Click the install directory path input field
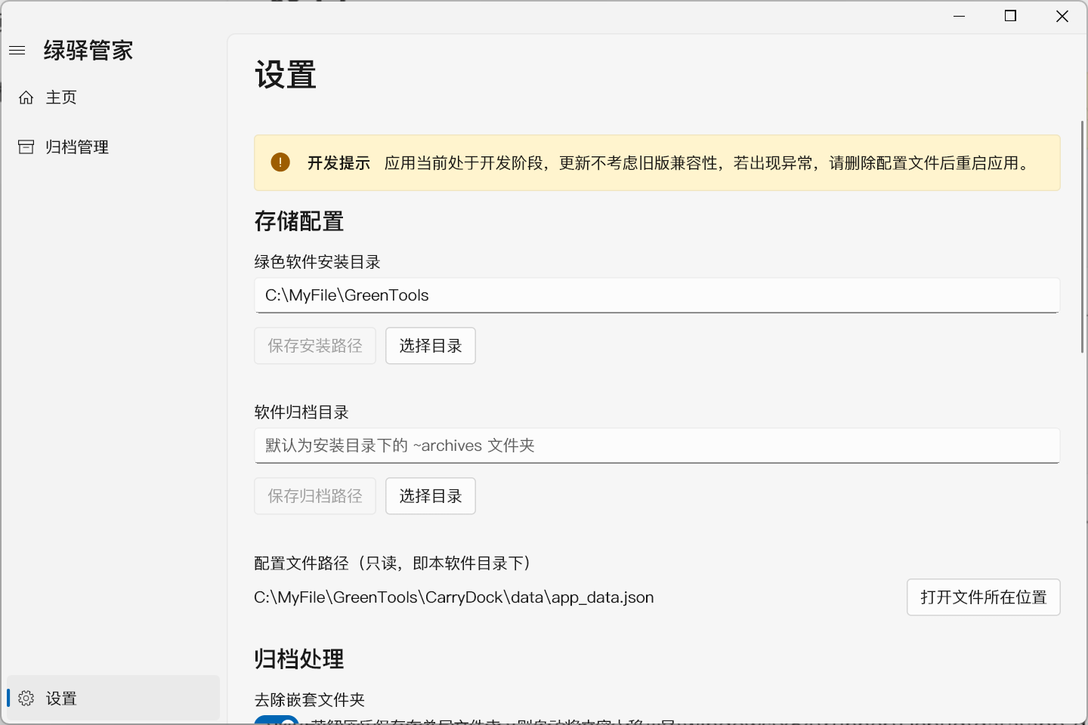 click(x=657, y=295)
